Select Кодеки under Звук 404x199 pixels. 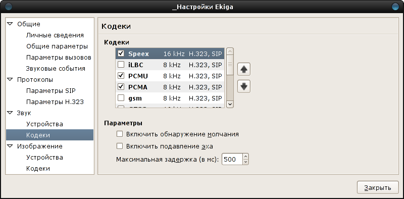coord(49,135)
